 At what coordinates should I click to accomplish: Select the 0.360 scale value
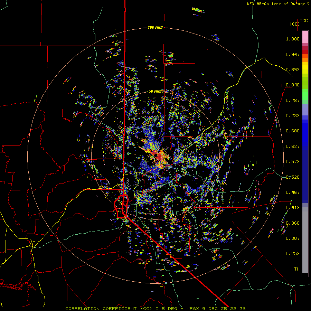(293, 223)
